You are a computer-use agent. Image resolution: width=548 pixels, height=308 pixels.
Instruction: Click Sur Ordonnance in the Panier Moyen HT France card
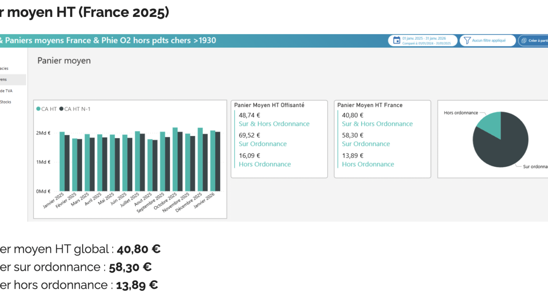click(366, 144)
